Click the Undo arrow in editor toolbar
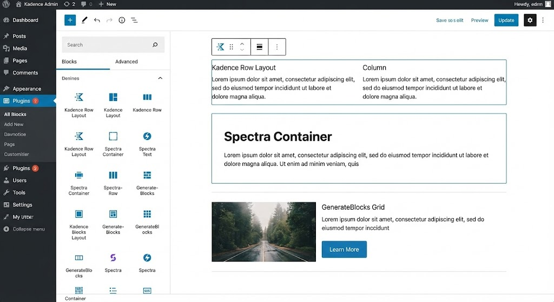 pos(97,20)
